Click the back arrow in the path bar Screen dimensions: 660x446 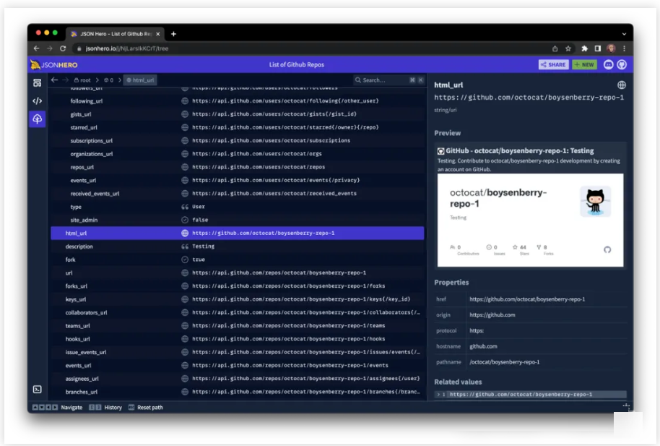pyautogui.click(x=54, y=80)
